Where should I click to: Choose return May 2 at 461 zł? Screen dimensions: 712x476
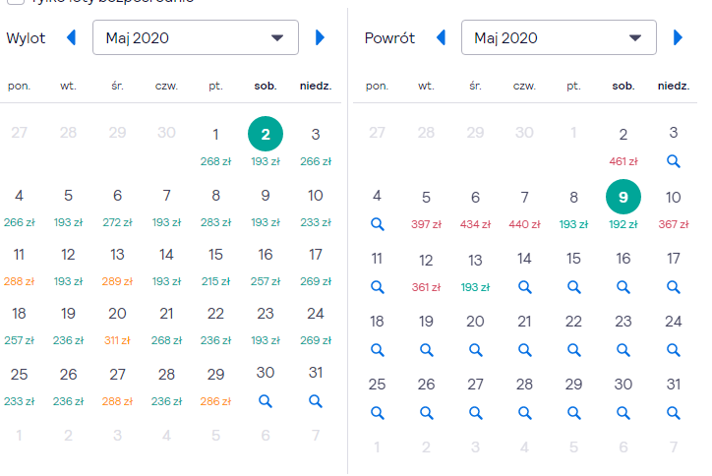[623, 147]
